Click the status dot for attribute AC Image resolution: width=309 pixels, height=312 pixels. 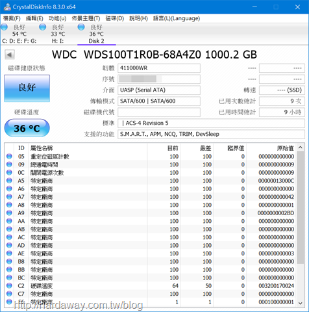[9, 237]
